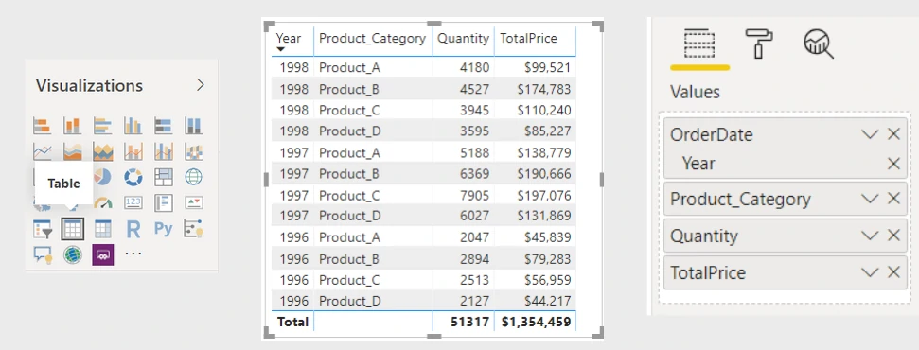Image resolution: width=919 pixels, height=350 pixels.
Task: Collapse the Visualizations pane
Action: click(x=201, y=85)
